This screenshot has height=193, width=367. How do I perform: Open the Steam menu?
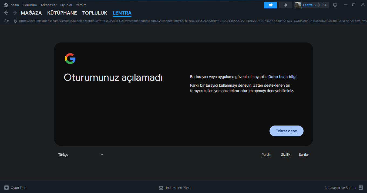(x=14, y=5)
